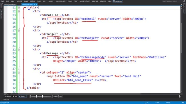The width and height of the screenshot is (186, 104).
Task: Collapse the tr tag on line 22
Action: [19, 50]
